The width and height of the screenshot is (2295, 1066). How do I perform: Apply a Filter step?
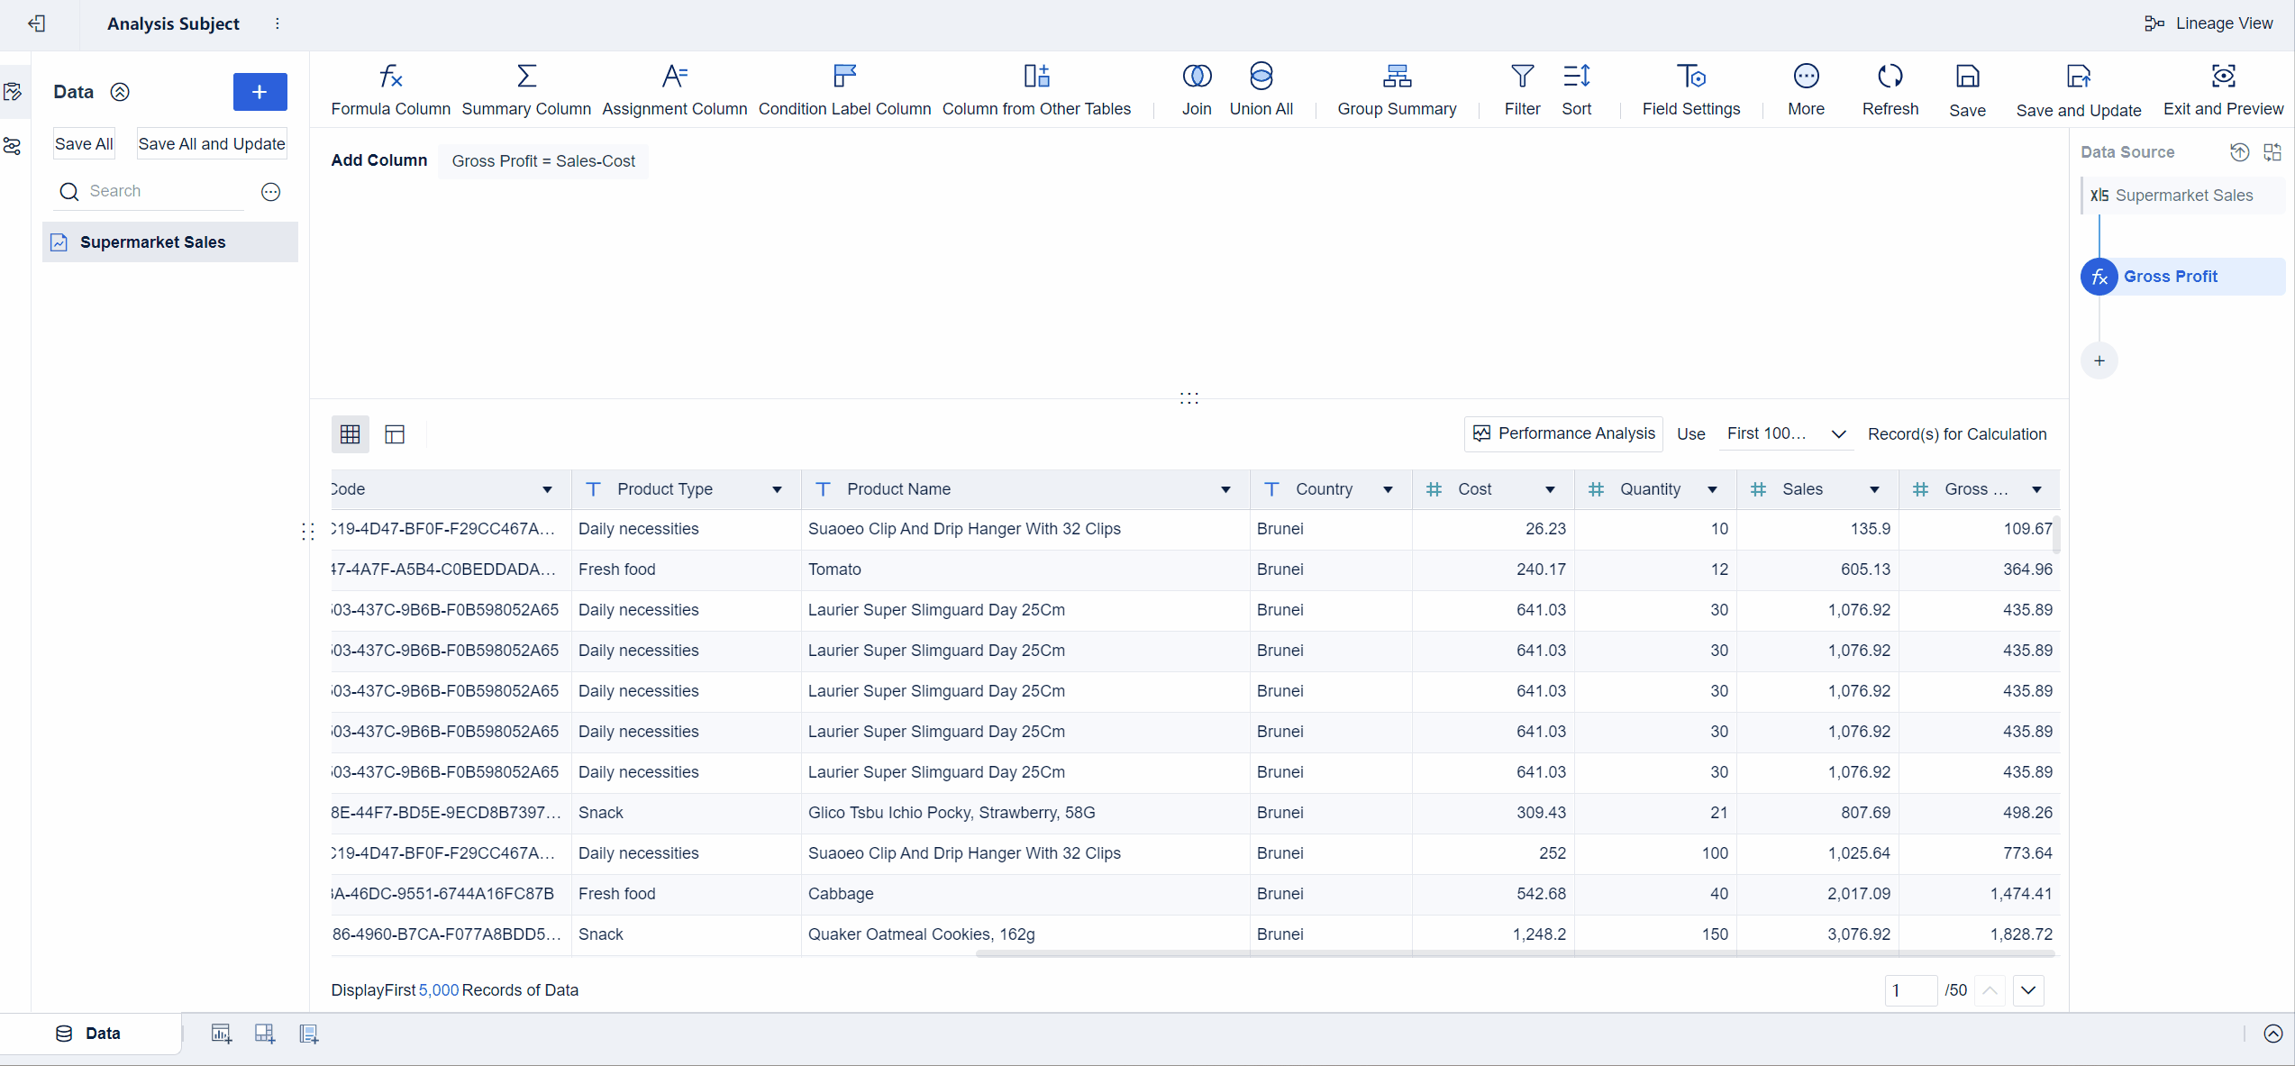(x=1522, y=90)
